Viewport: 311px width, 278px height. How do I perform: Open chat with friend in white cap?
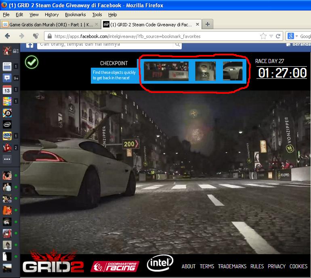click(x=7, y=245)
